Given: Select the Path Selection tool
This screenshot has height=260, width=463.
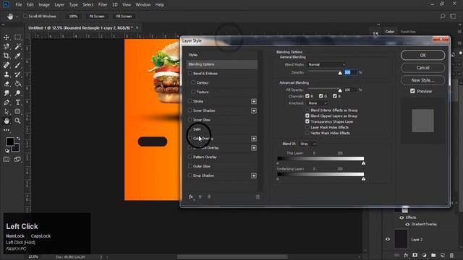Looking at the screenshot, I should [7, 112].
